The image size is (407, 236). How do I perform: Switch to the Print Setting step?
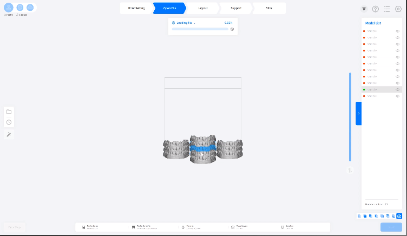pyautogui.click(x=136, y=8)
